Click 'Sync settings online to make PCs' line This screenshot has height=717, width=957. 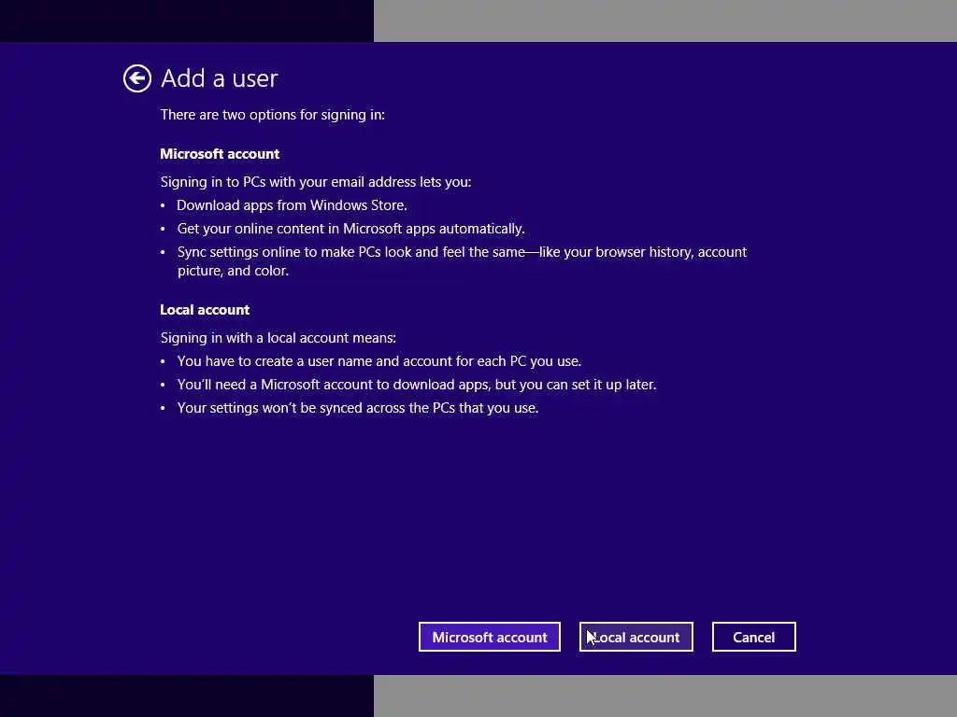point(462,261)
